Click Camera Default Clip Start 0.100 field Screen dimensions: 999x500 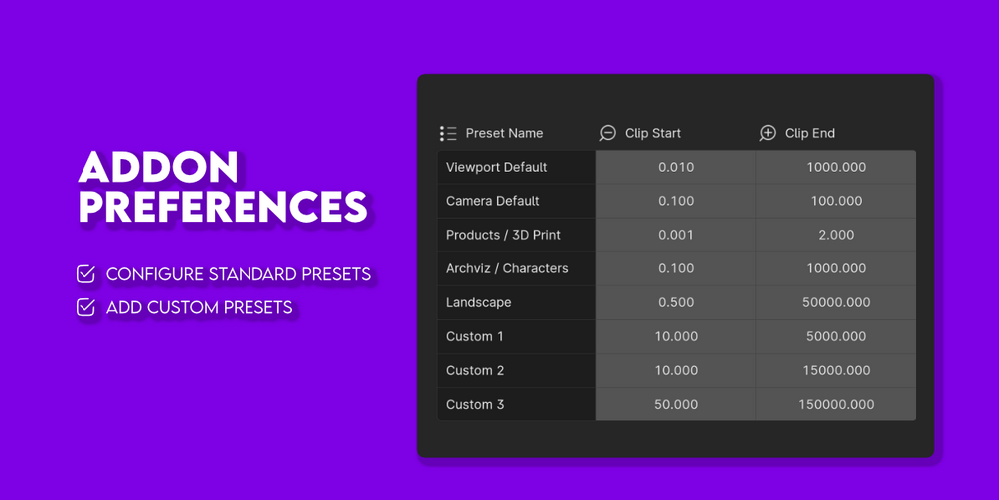click(x=676, y=201)
